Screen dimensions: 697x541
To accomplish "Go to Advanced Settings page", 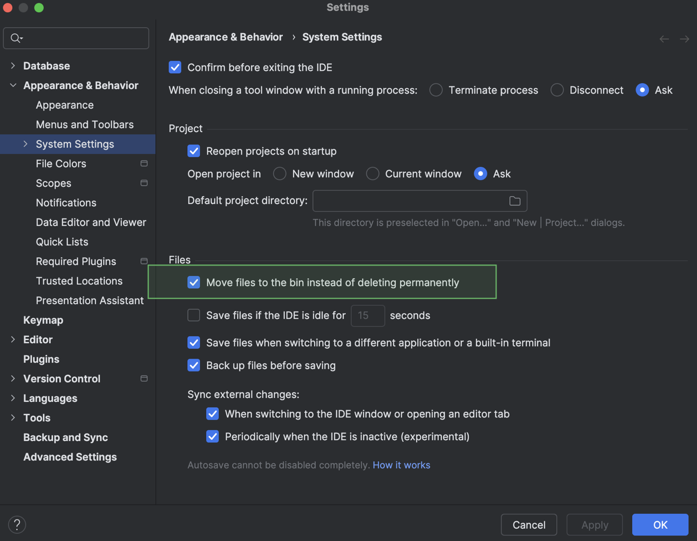I will pos(70,457).
